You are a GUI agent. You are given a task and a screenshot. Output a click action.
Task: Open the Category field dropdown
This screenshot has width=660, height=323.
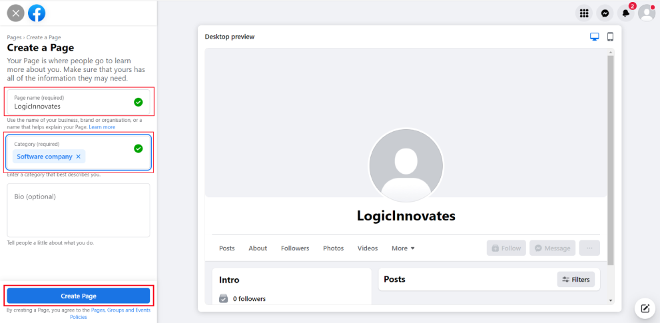coord(79,152)
